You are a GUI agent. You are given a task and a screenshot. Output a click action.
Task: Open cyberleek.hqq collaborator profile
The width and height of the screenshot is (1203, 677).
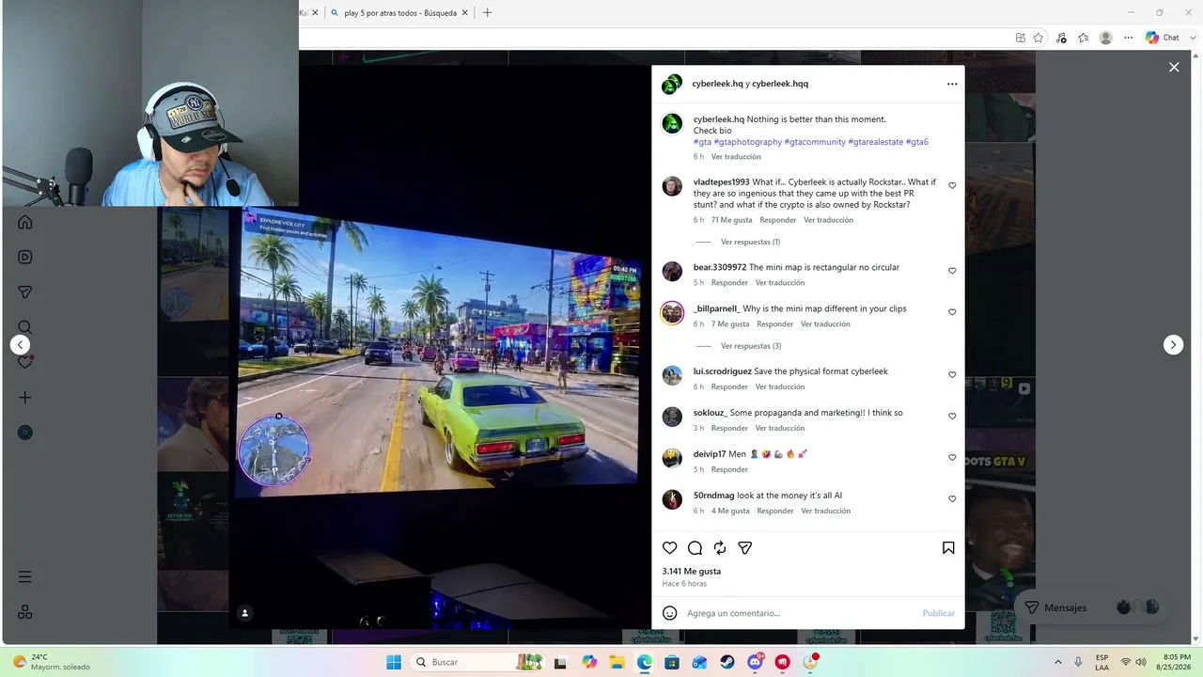pyautogui.click(x=780, y=84)
